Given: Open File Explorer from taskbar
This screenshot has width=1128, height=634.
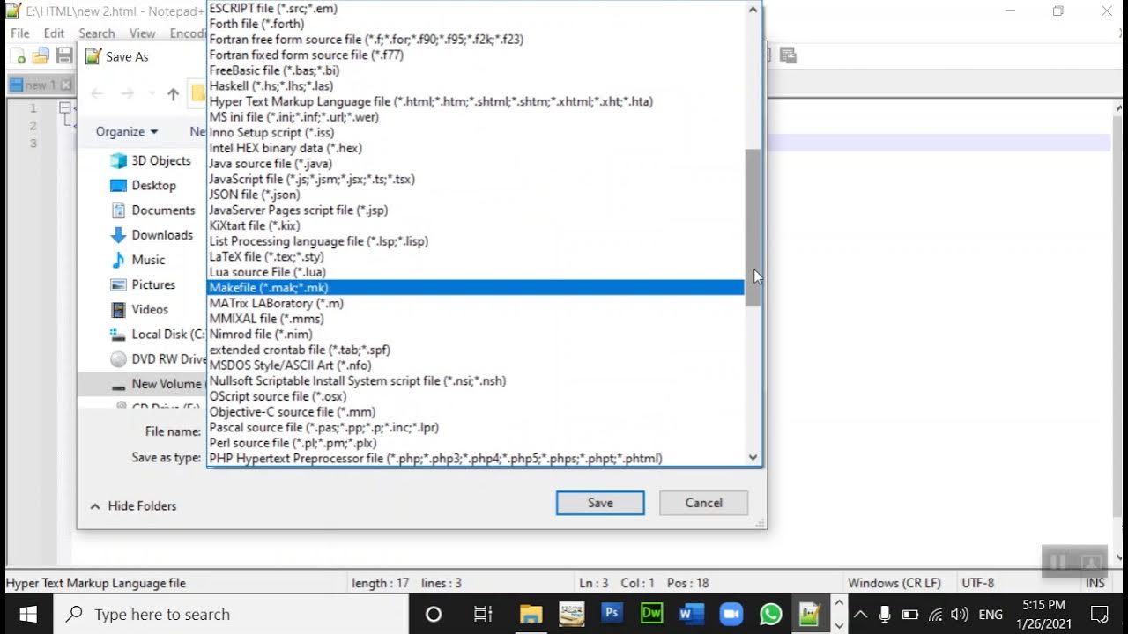Looking at the screenshot, I should click(x=531, y=614).
